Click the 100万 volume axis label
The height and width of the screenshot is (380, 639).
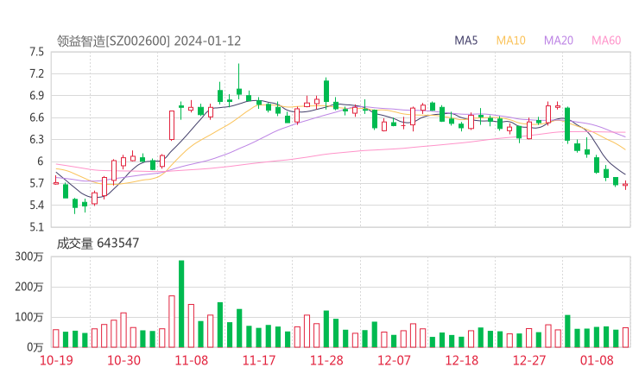tap(29, 317)
